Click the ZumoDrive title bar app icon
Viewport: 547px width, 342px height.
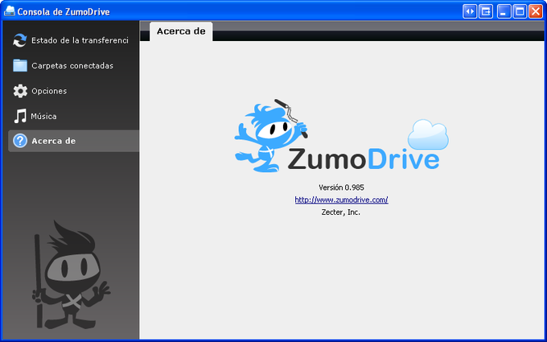point(10,11)
